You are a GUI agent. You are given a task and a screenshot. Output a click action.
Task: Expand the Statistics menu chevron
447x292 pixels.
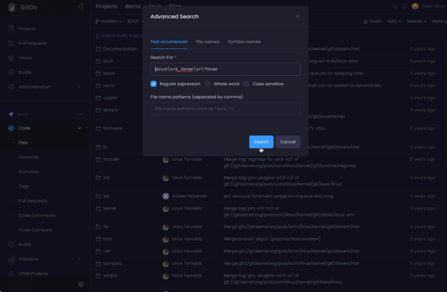(x=79, y=259)
